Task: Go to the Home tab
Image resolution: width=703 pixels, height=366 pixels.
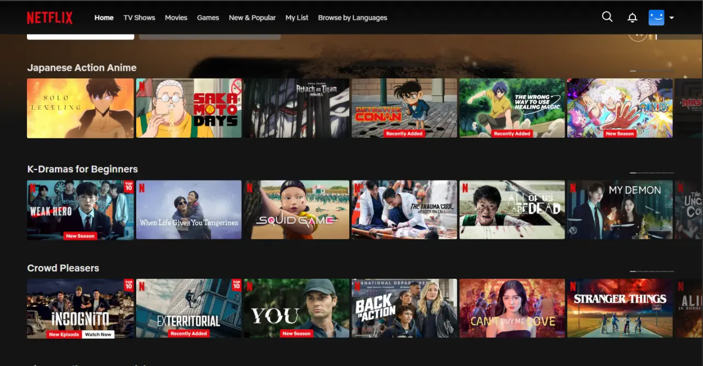Action: coord(104,18)
